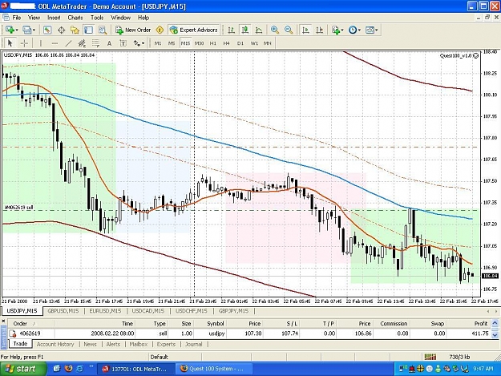Toggle the Auto Scroll chart icon
Image resolution: width=501 pixels, height=376 pixels.
tap(305, 30)
